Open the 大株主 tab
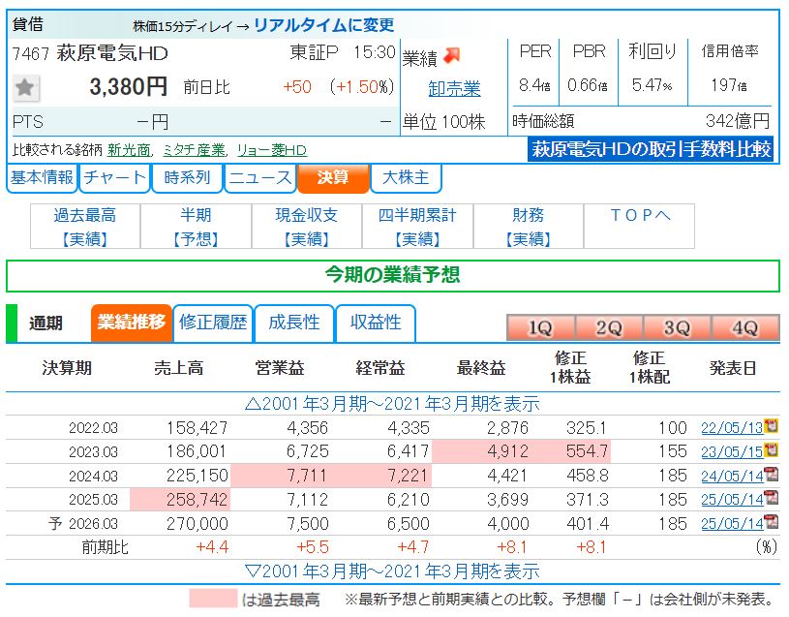The image size is (789, 617). 406,177
